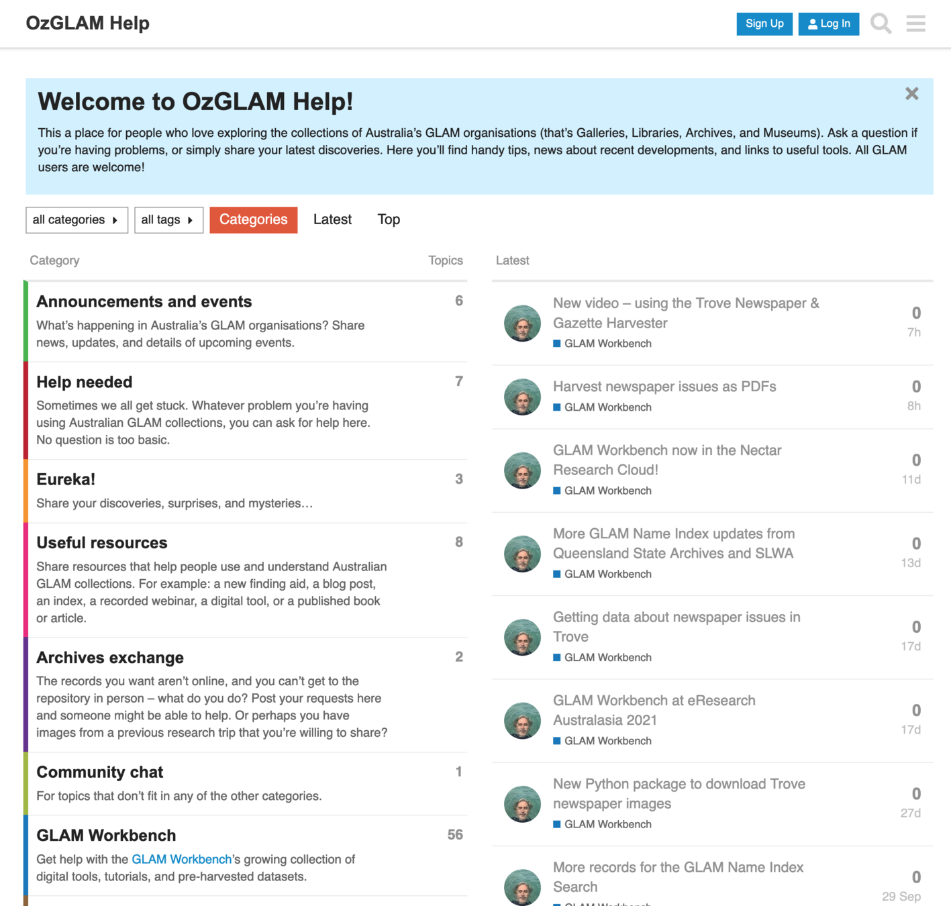Open the OzGLAM Help home title

88,23
